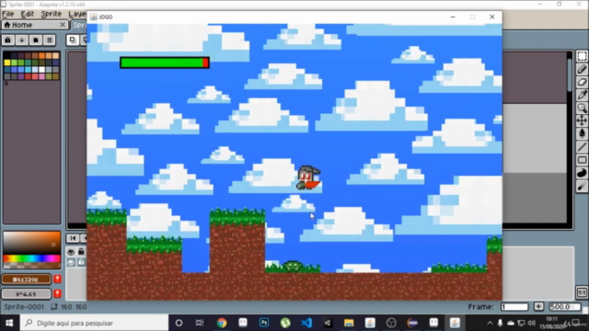The height and width of the screenshot is (331, 589).
Task: Pick the yellow palette swatch
Action: [x=7, y=63]
